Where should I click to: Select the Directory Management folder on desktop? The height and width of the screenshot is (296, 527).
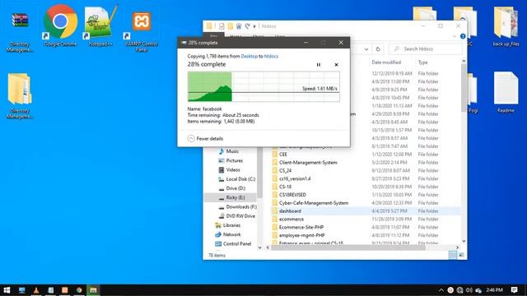point(20,96)
